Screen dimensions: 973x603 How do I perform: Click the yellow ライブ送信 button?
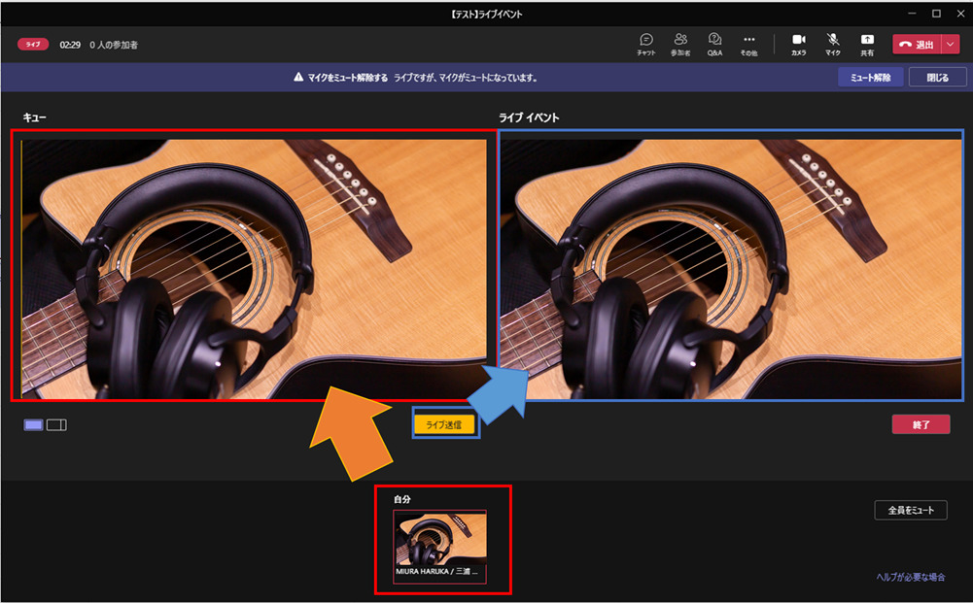(x=445, y=424)
